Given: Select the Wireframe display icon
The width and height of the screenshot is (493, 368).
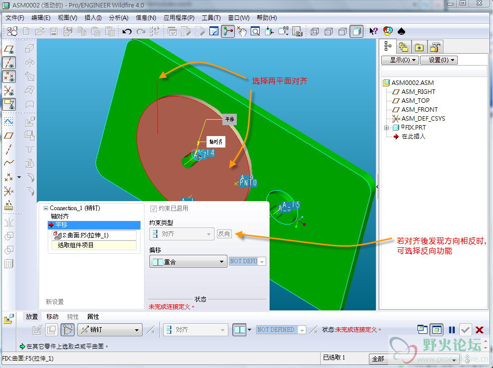Looking at the screenshot, I should point(315,31).
